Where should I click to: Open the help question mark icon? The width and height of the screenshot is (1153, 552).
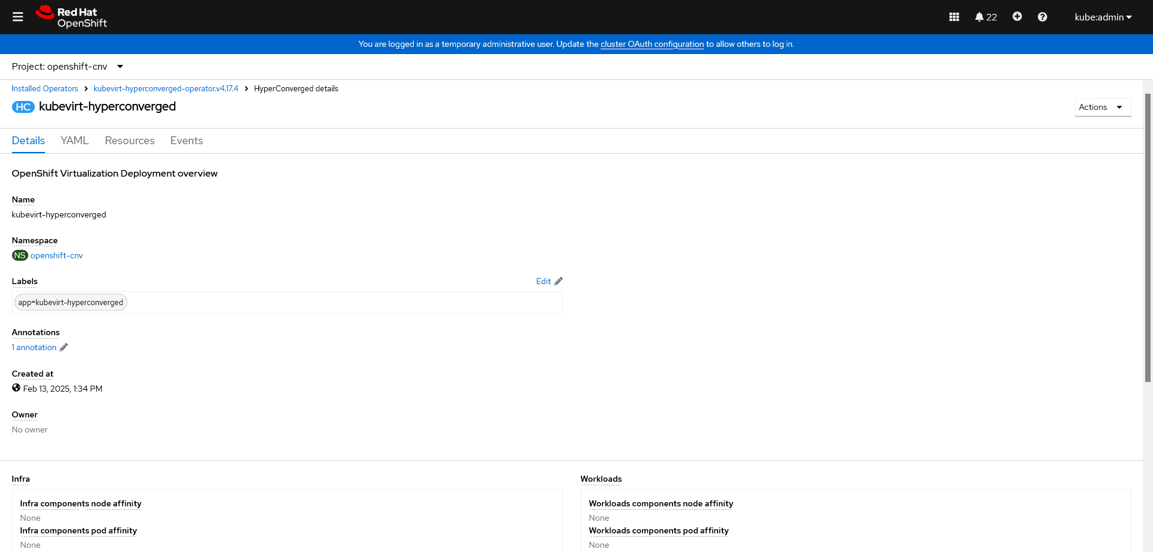pyautogui.click(x=1042, y=17)
